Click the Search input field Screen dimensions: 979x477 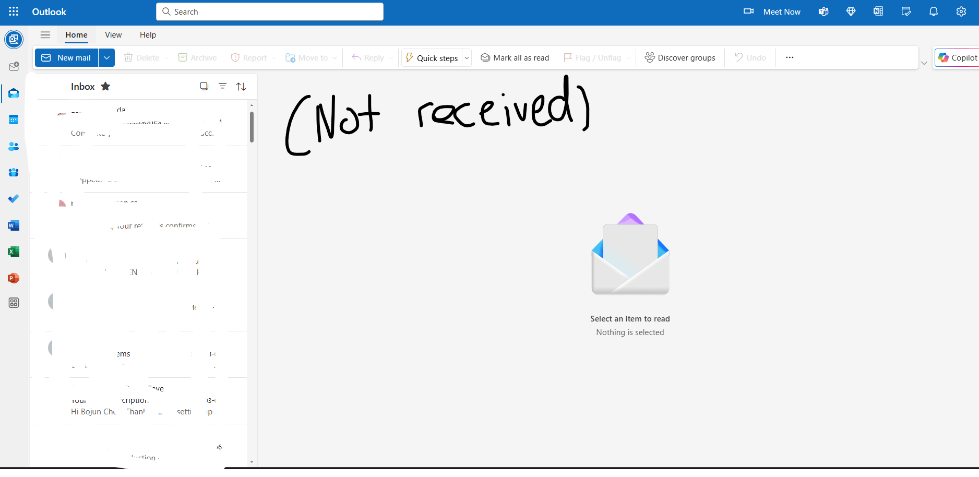(x=270, y=11)
